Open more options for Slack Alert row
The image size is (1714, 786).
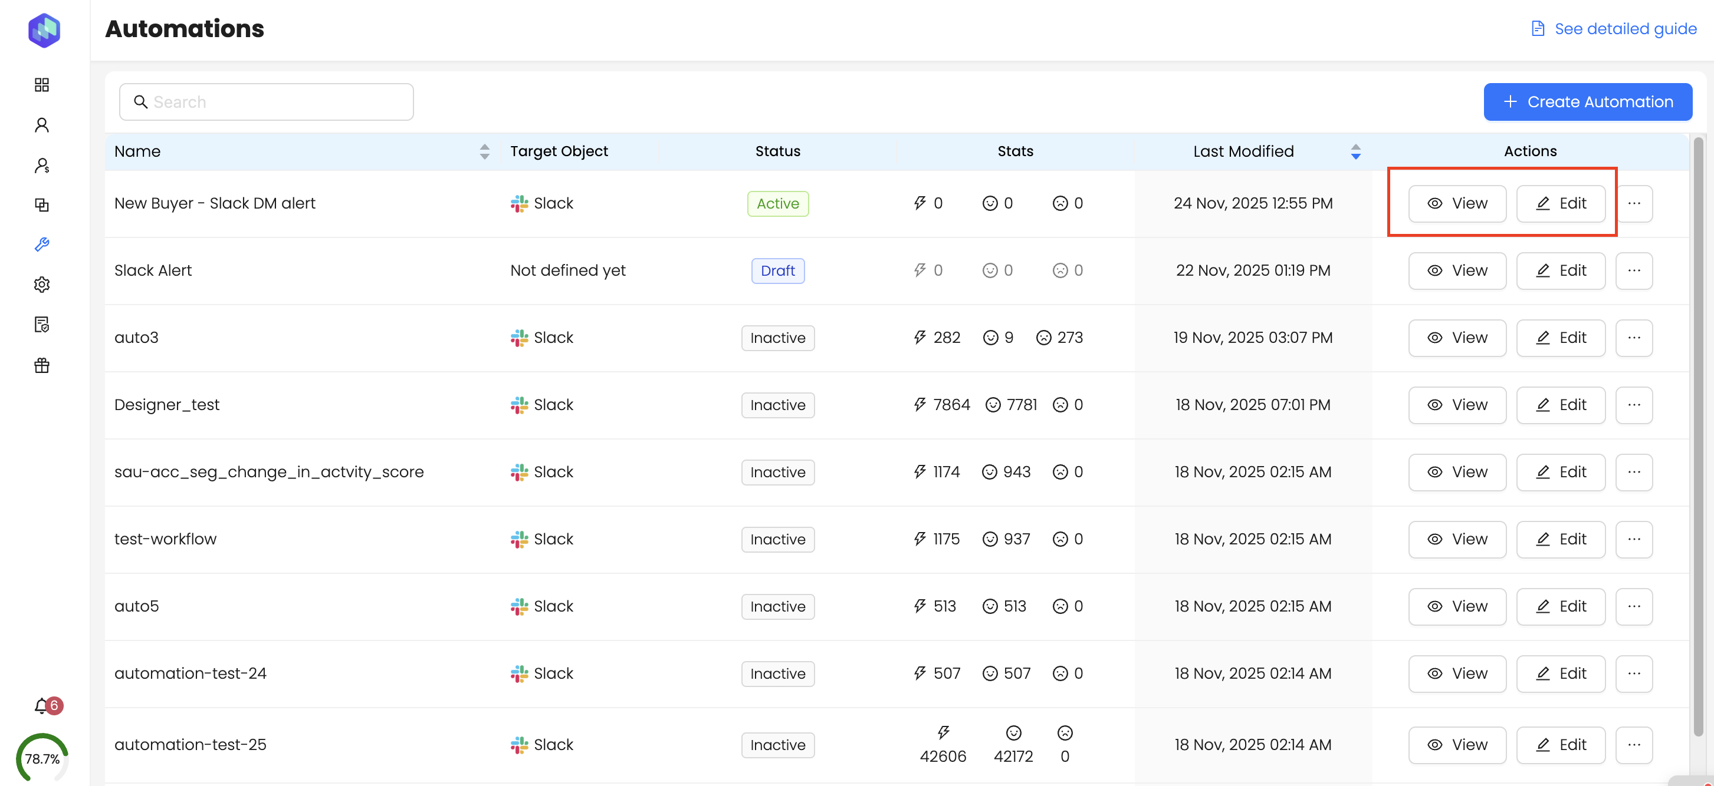(1633, 270)
